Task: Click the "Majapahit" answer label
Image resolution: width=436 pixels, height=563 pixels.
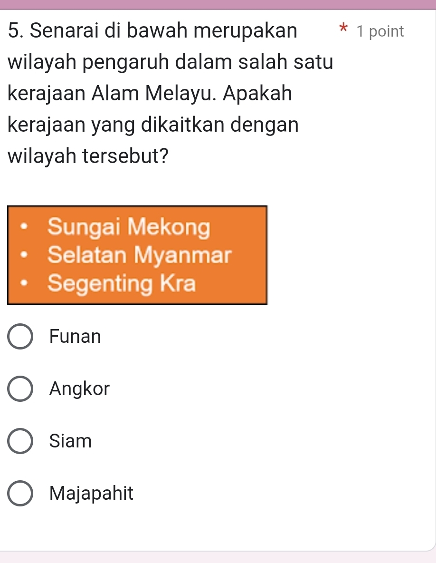Action: (91, 494)
